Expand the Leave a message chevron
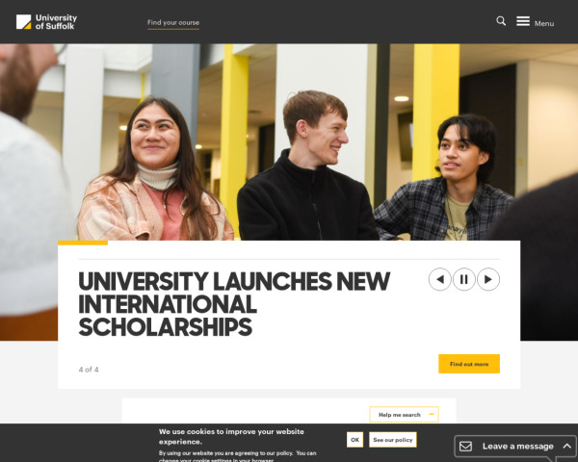 point(566,447)
